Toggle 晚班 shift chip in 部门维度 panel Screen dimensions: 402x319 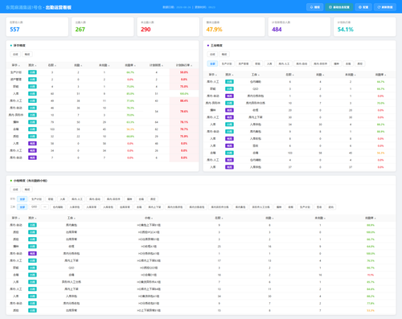point(27,55)
